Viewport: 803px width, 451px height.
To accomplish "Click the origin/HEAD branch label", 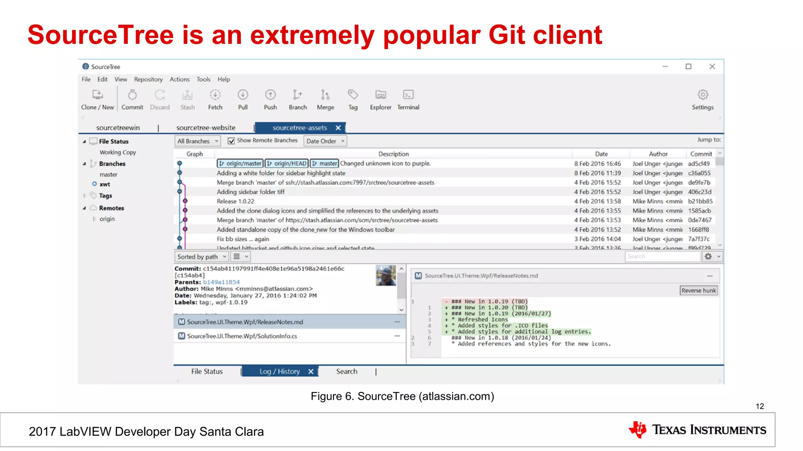I will tap(287, 164).
